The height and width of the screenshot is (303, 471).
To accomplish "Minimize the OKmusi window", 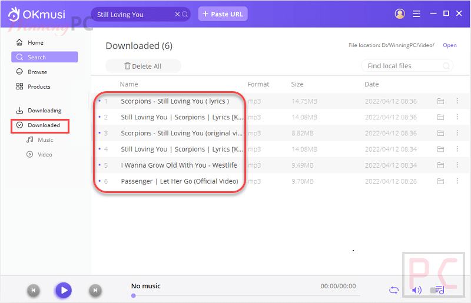I will 433,14.
